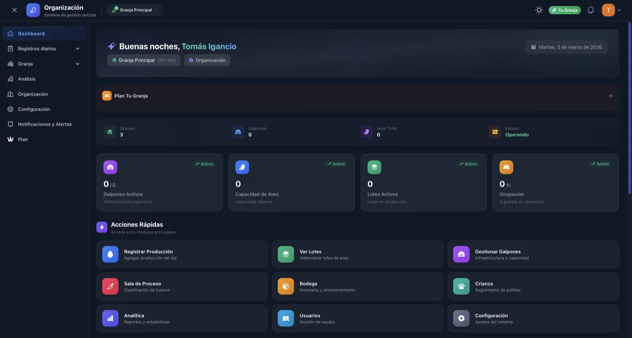Click the page vertical scrollbar
Screen dimensions: 632x338
point(630,108)
